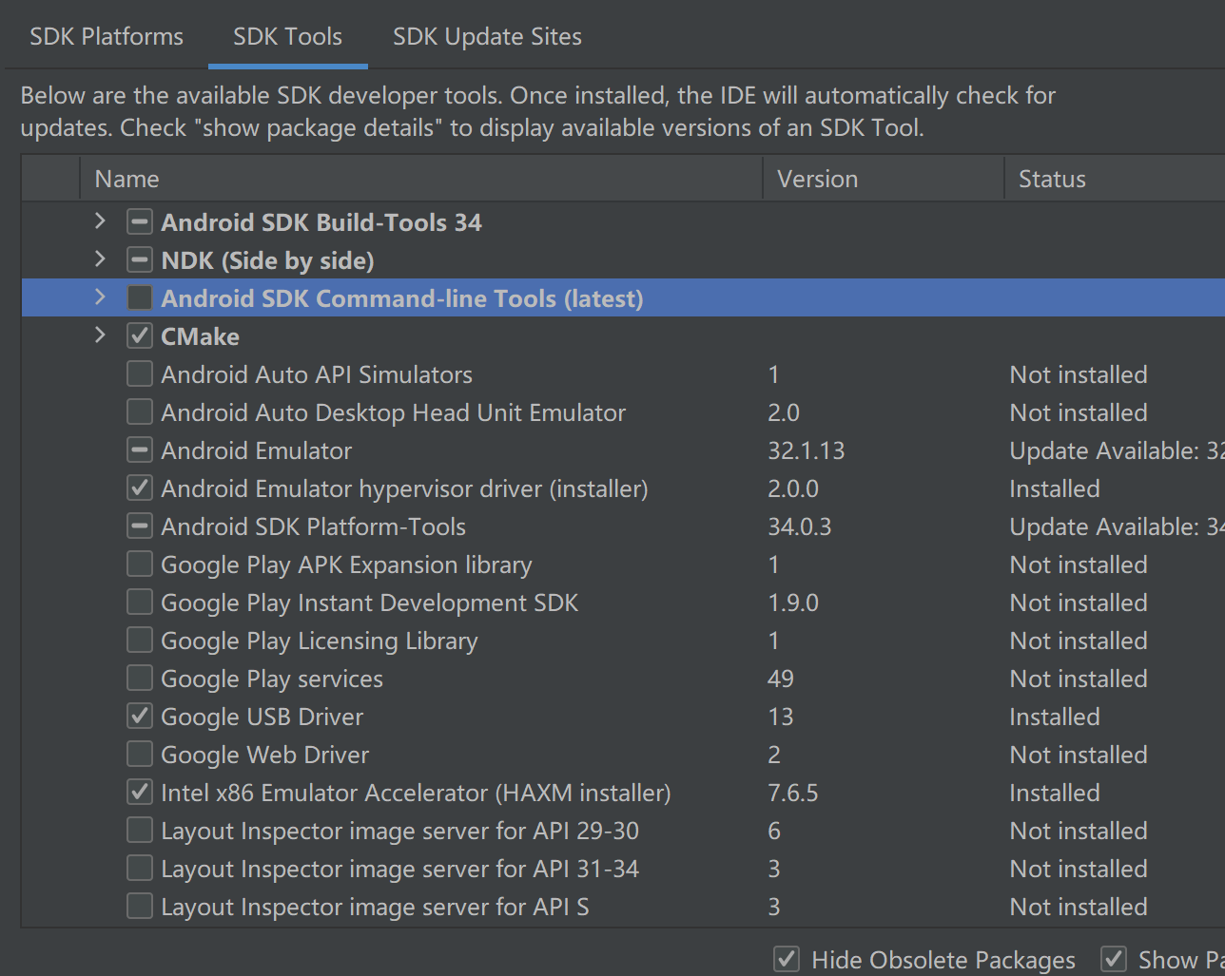Check Android Auto API Simulators for install
The image size is (1225, 976).
(x=139, y=373)
